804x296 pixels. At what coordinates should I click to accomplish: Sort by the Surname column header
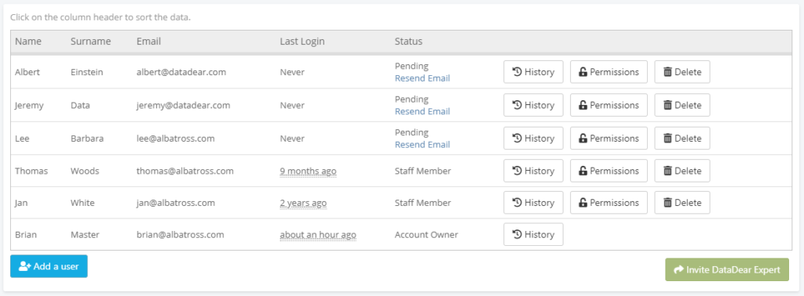(x=91, y=42)
